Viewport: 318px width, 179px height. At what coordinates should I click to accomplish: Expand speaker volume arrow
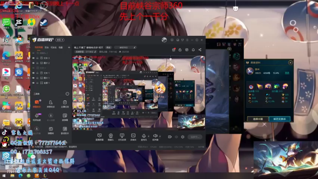click(160, 136)
